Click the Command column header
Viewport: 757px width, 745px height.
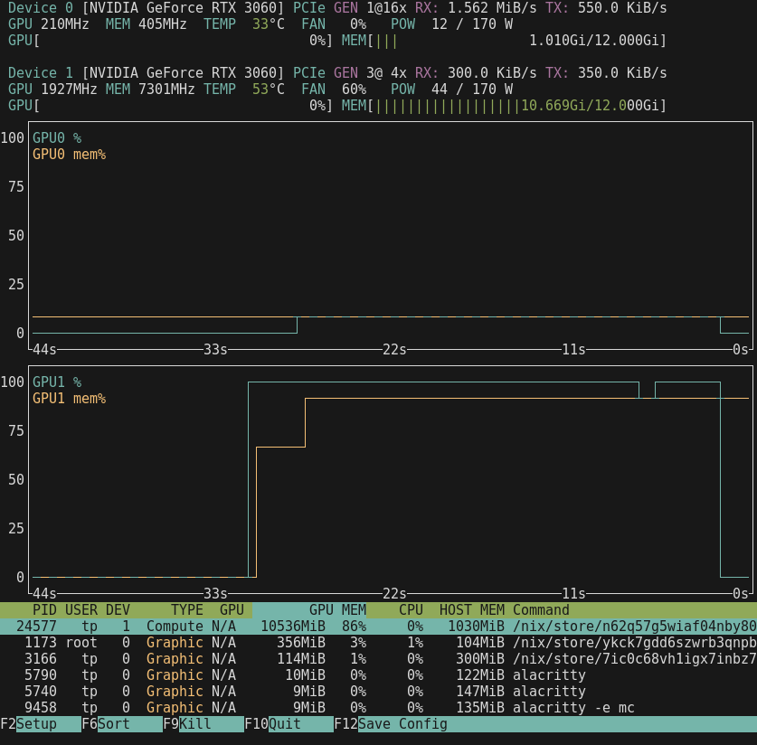[x=541, y=610]
